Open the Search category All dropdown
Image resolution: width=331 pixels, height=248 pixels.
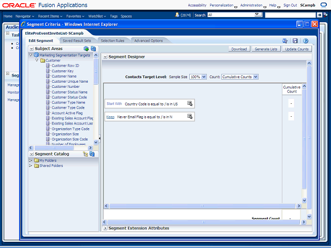pos(257,14)
